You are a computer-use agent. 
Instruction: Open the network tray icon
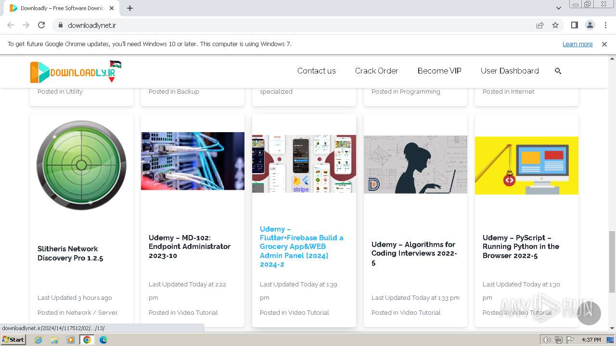[x=559, y=340]
